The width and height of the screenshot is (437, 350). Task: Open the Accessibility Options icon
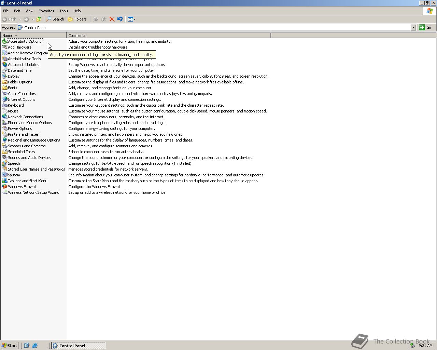[x=5, y=41]
